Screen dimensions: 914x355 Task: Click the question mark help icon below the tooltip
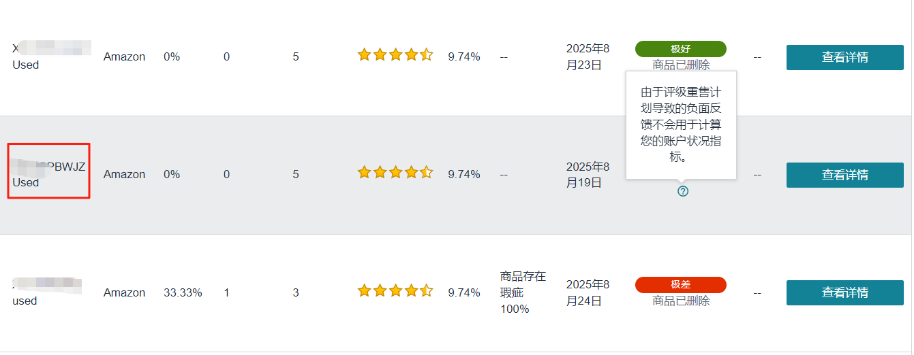pyautogui.click(x=683, y=191)
